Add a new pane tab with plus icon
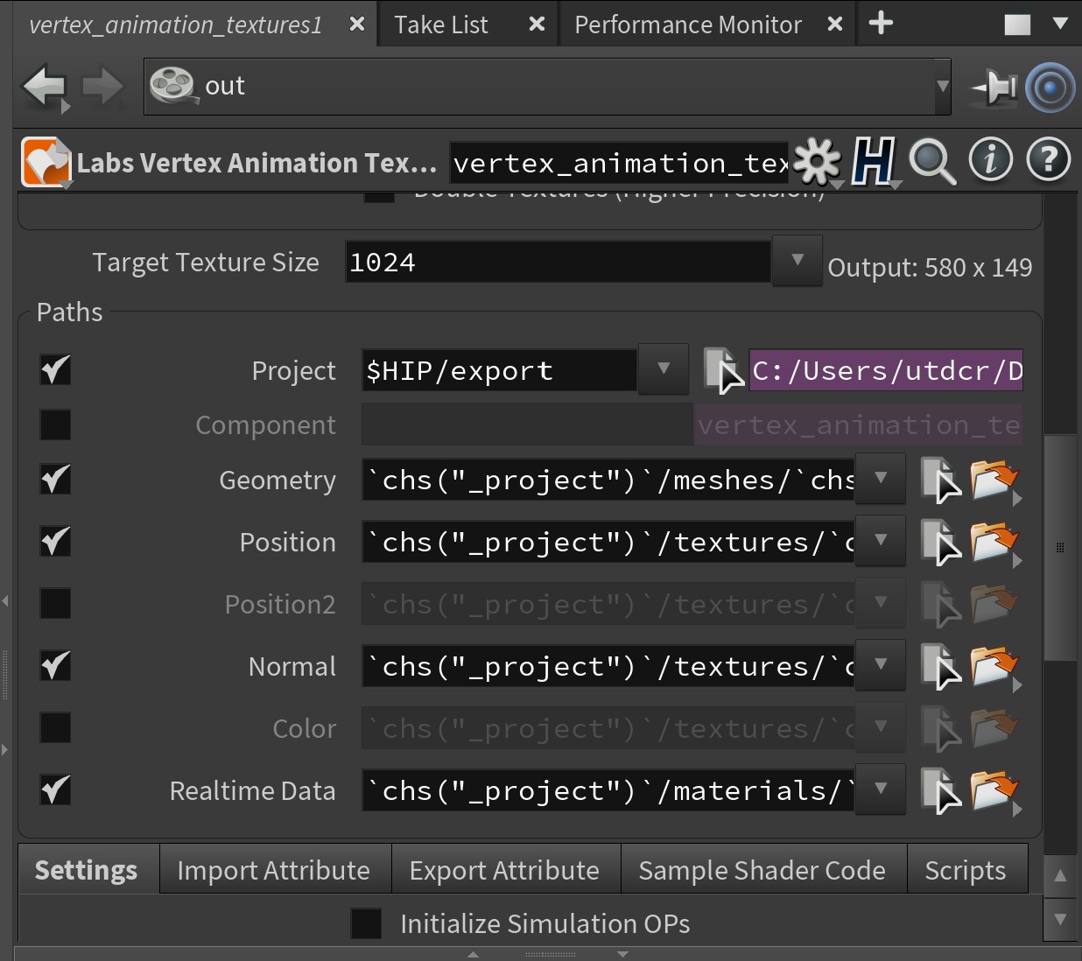The image size is (1082, 961). (x=881, y=24)
